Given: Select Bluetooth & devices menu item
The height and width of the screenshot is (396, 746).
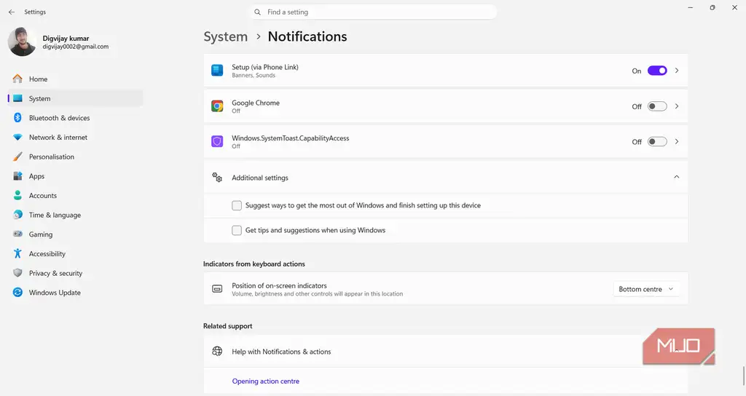Looking at the screenshot, I should click(x=76, y=118).
